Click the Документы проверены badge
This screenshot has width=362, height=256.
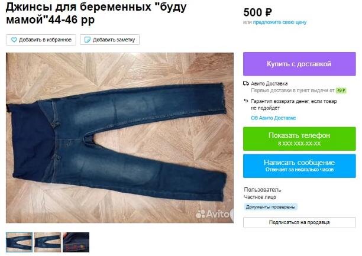click(270, 207)
